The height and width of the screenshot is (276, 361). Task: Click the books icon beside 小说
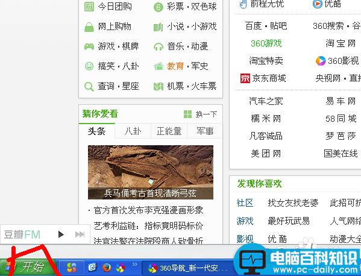158,27
